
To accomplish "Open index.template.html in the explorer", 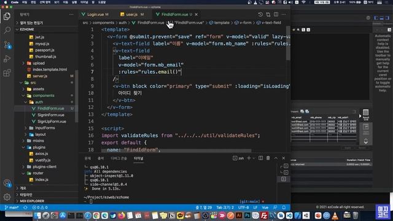I will click(50, 69).
